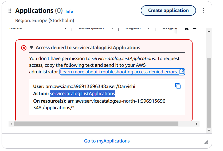Collapse the Access denied error details
The width and height of the screenshot is (223, 151).
[x=32, y=48]
